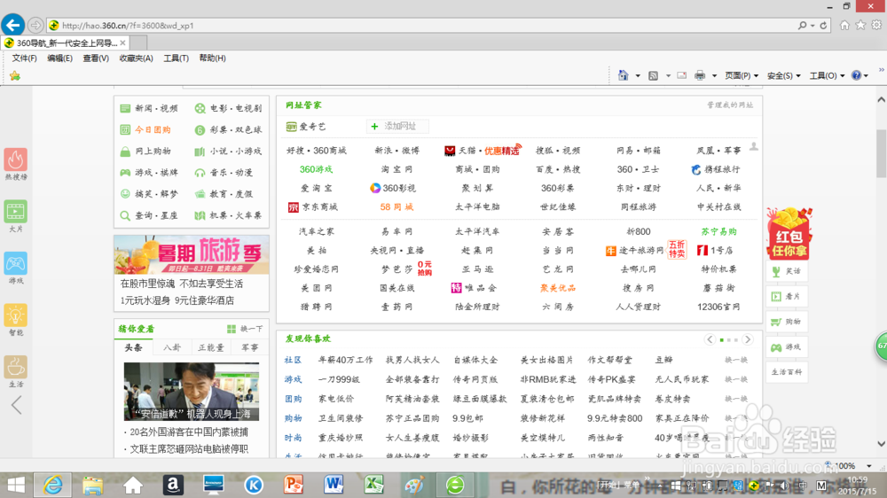The image size is (887, 498).
Task: Open the 页面(P) dropdown menu
Action: pos(742,75)
